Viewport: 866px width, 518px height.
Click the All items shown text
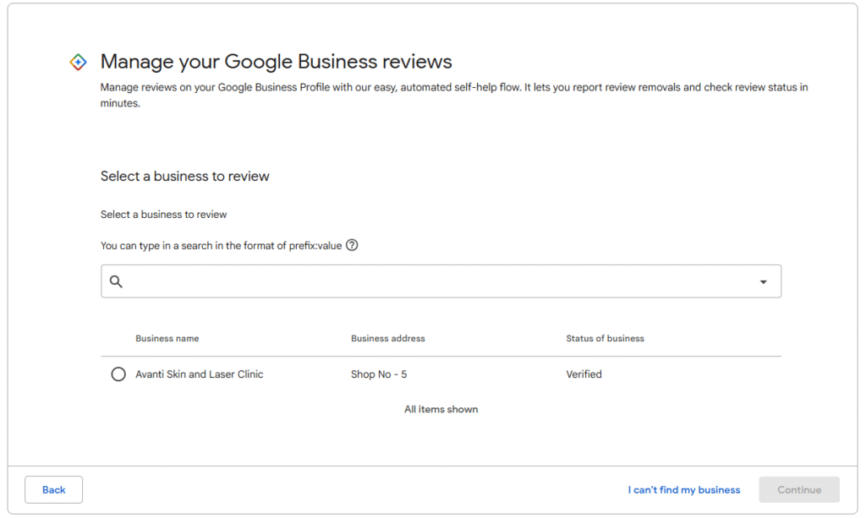[x=441, y=409]
